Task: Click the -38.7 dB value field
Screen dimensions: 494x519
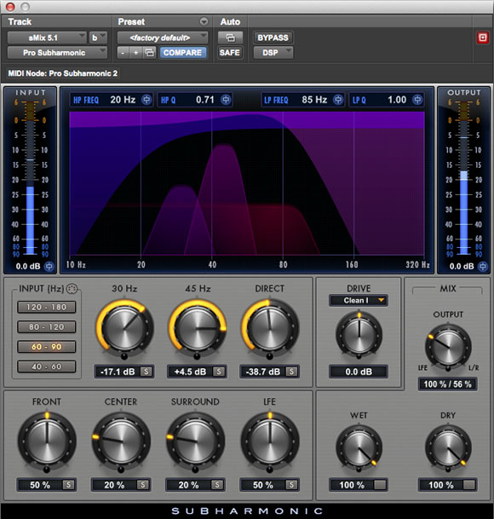Action: (x=263, y=372)
